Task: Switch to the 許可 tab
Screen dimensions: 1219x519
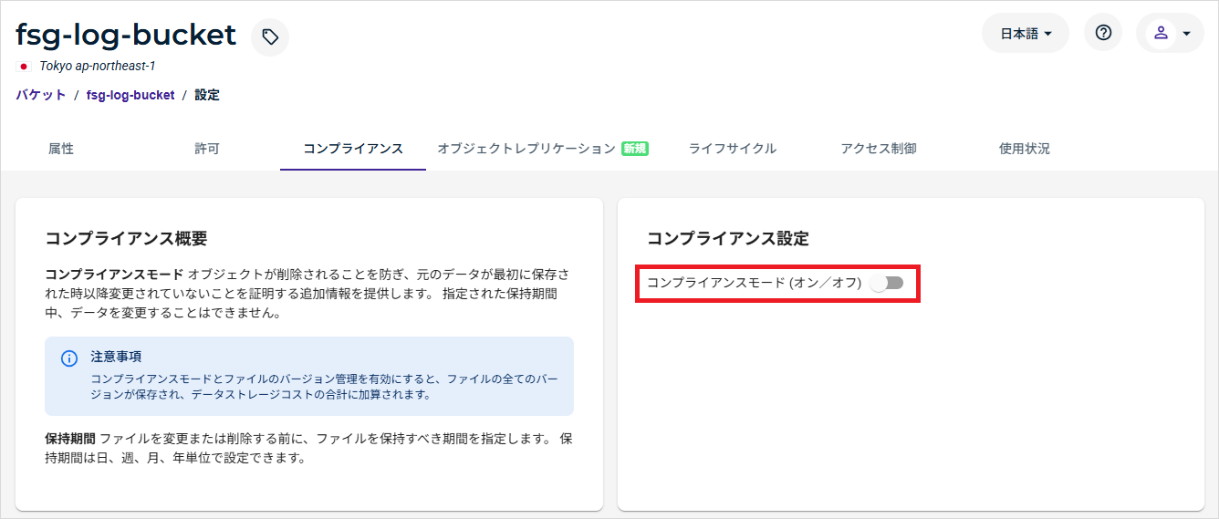Action: [207, 149]
